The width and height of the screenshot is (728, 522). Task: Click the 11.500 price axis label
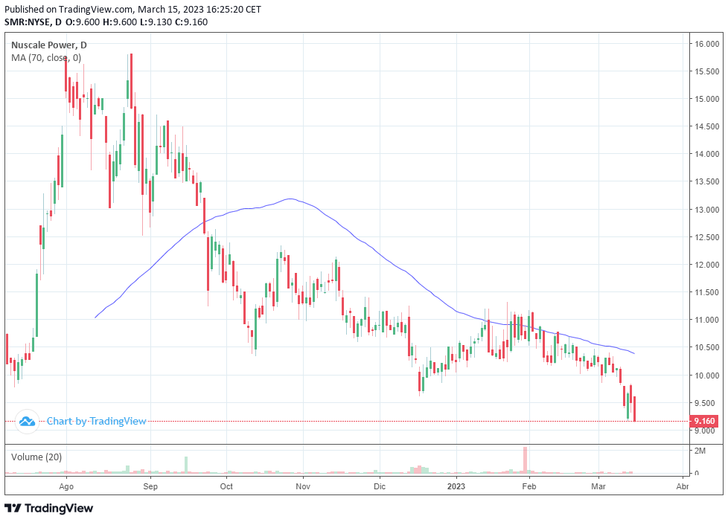[706, 292]
